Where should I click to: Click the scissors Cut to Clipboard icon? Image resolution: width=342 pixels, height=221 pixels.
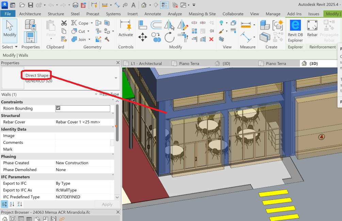click(64, 23)
